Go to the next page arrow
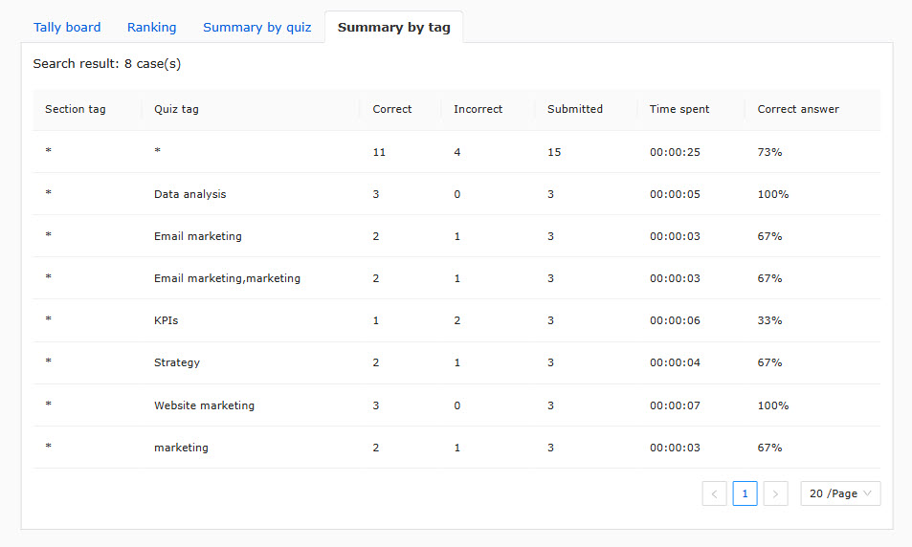The width and height of the screenshot is (912, 547). click(x=775, y=493)
